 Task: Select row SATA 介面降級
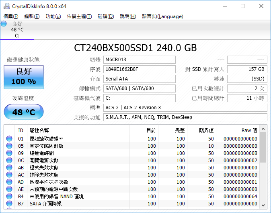(132, 204)
